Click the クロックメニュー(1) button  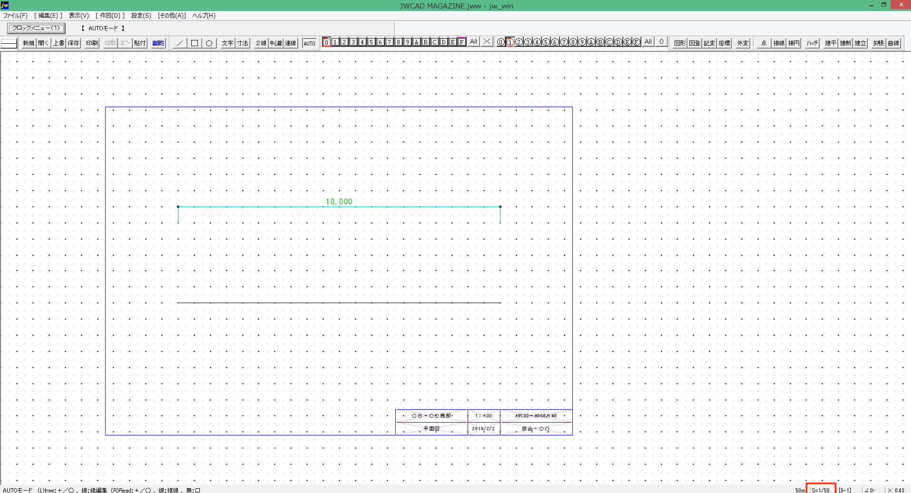tap(36, 28)
